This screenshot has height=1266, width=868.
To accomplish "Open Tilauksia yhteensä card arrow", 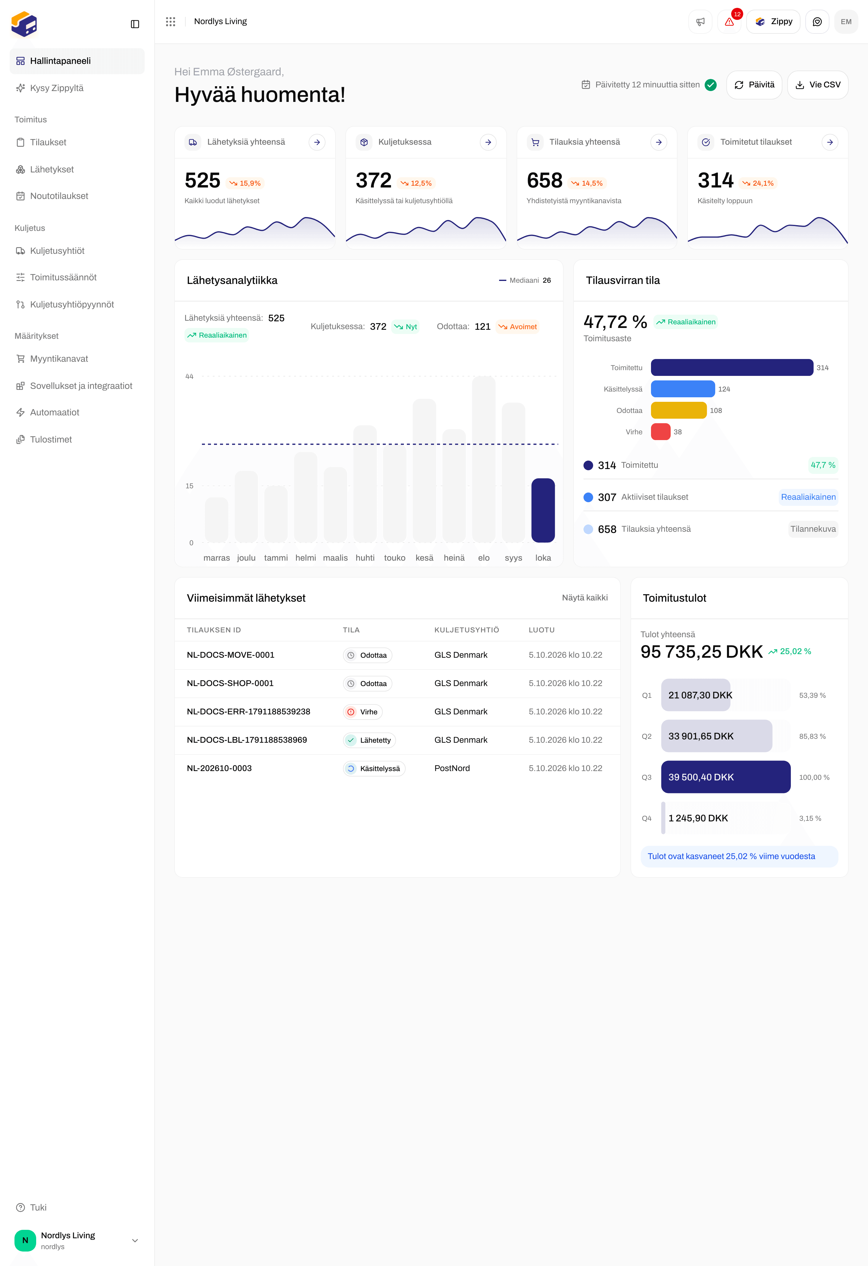I will pyautogui.click(x=659, y=142).
